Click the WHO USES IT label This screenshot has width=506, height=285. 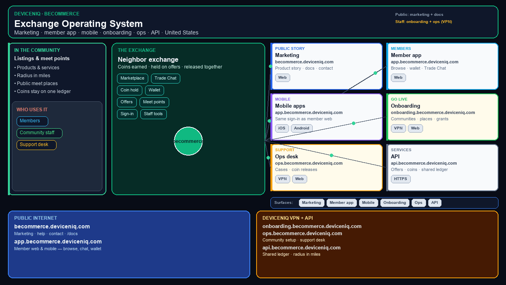point(32,110)
